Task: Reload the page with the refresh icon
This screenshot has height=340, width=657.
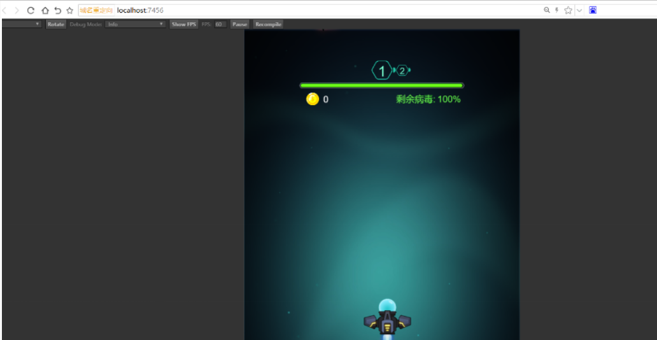Action: pos(31,10)
